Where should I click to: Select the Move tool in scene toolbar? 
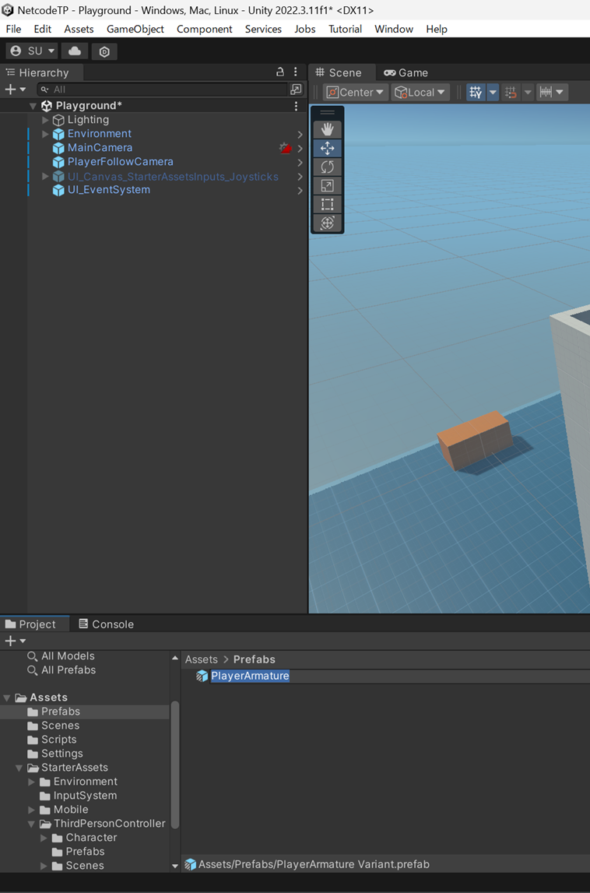tap(327, 148)
